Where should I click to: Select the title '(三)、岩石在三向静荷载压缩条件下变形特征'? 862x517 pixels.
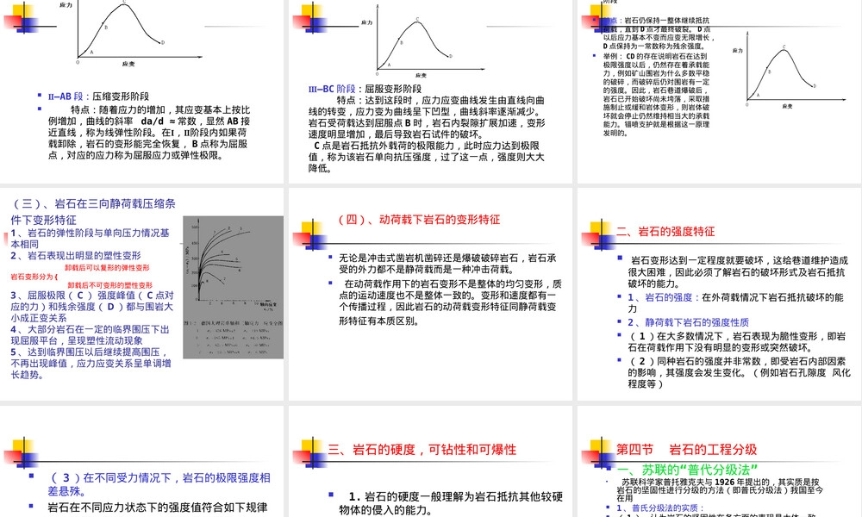tap(93, 211)
